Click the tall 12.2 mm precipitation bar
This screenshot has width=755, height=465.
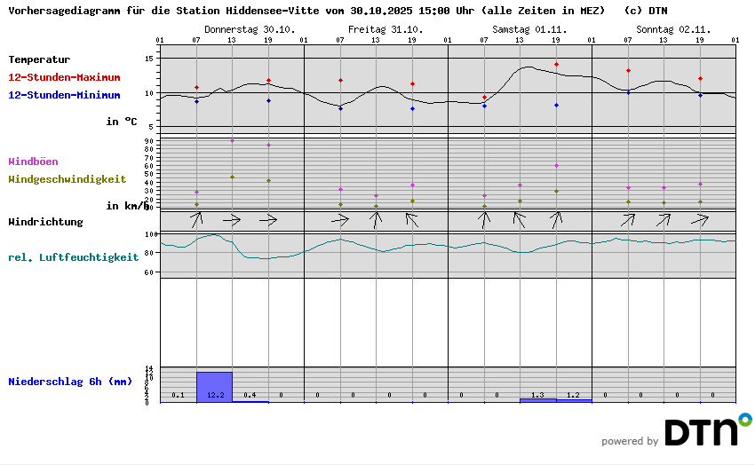(x=214, y=387)
